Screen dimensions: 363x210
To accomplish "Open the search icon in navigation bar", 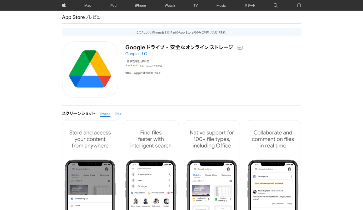I will pyautogui.click(x=275, y=5).
